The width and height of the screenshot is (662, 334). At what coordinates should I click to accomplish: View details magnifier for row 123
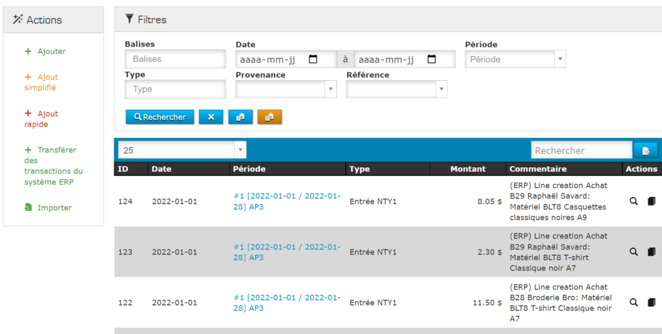click(x=634, y=252)
